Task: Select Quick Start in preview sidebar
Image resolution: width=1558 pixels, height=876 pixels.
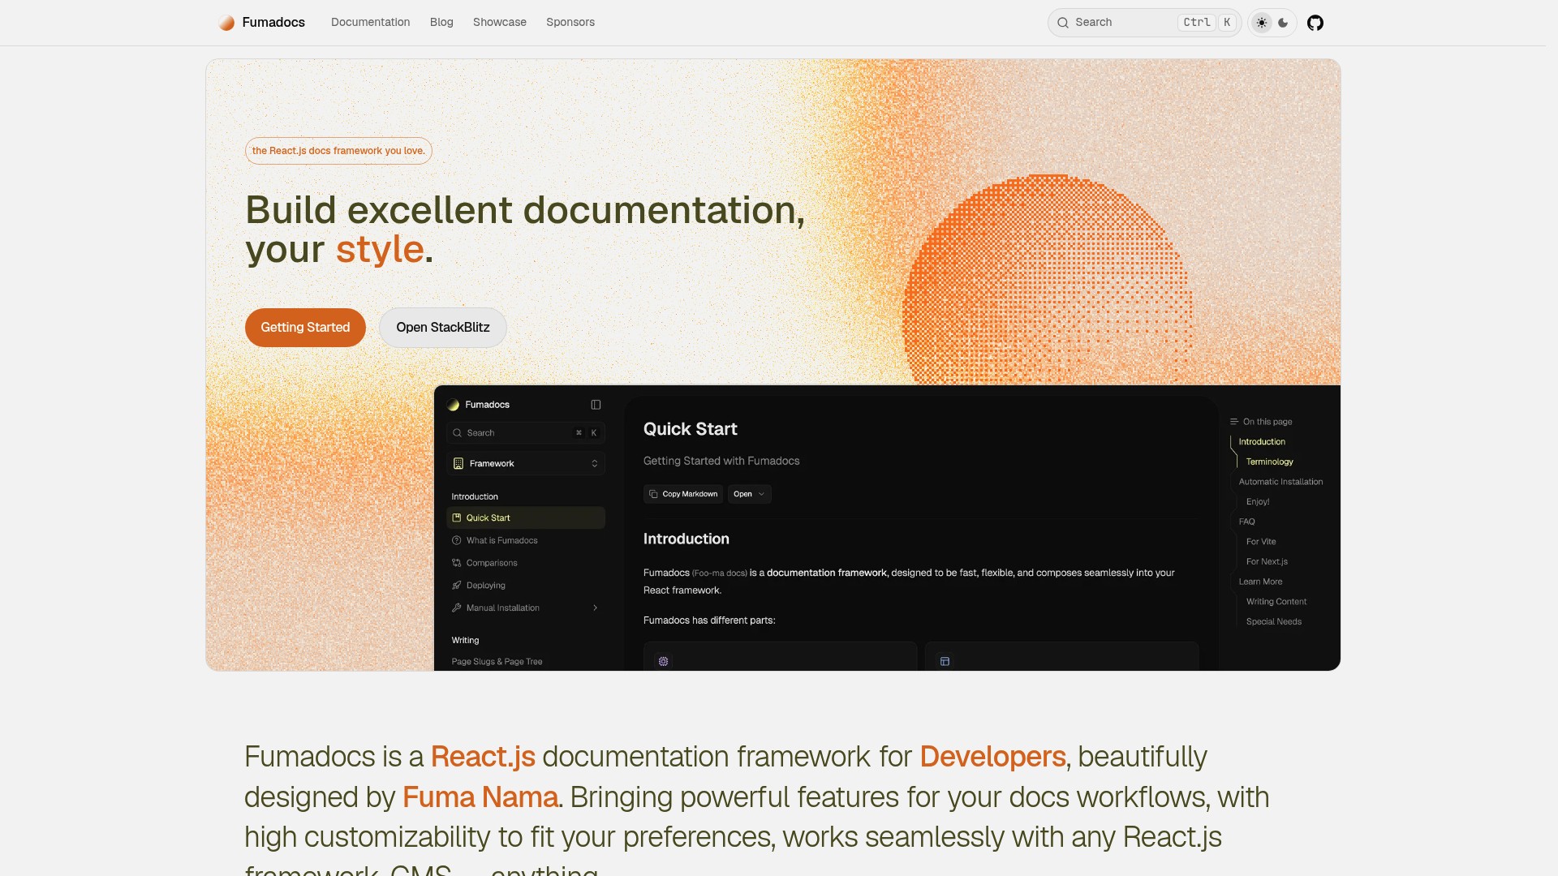Action: [x=526, y=517]
